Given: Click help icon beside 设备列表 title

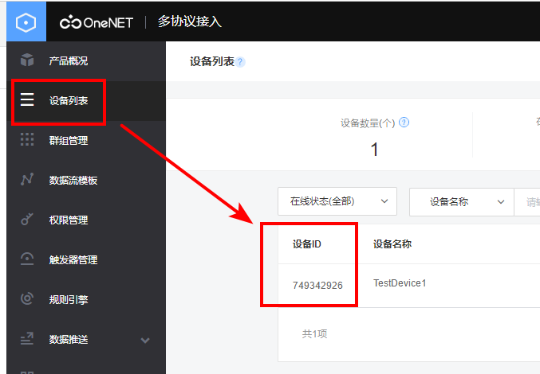Looking at the screenshot, I should tap(240, 62).
